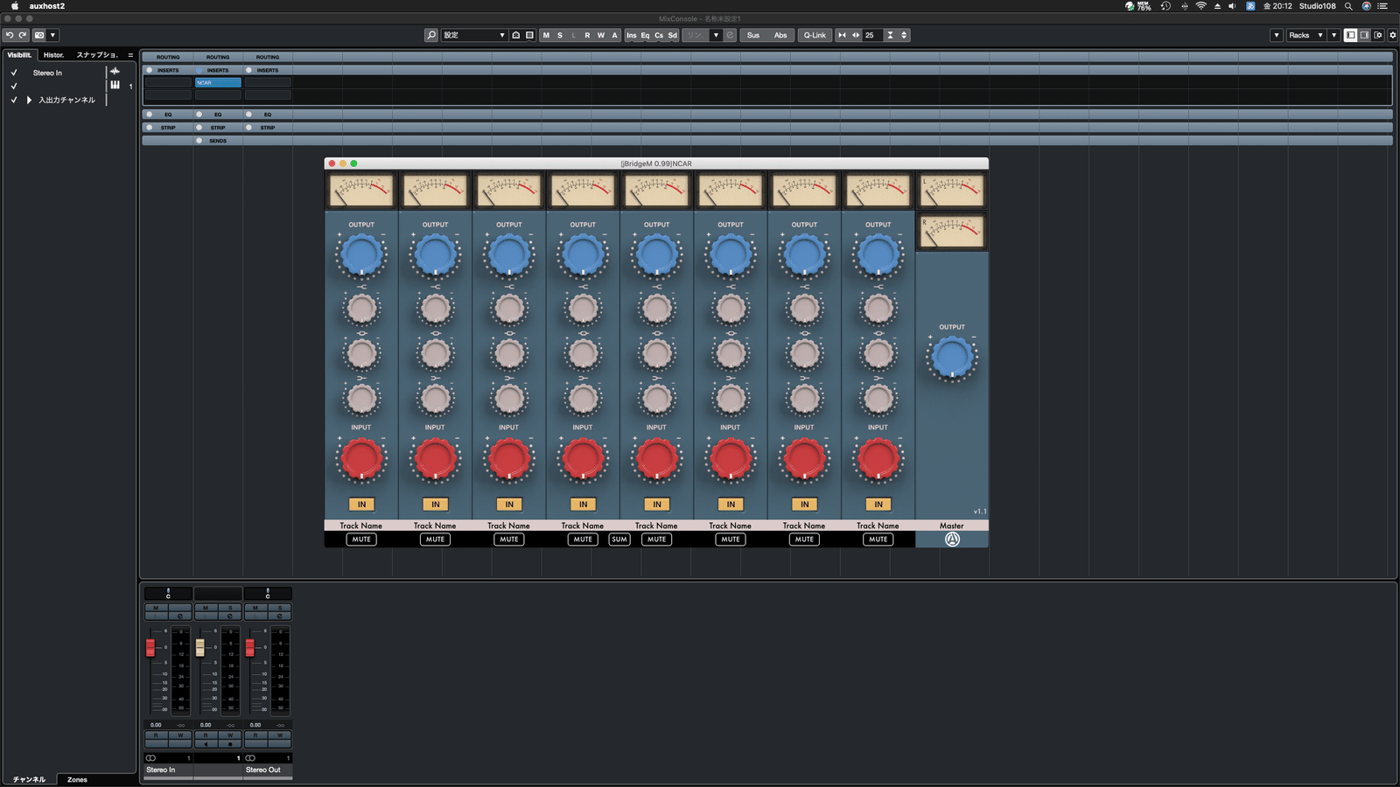Screen dimensions: 1400x787
Task: Click the channel width value field 25
Action: coord(872,35)
